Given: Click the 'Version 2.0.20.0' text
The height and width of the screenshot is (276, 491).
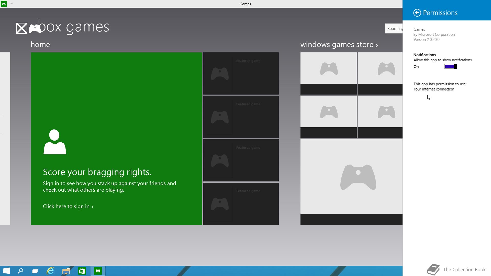Looking at the screenshot, I should (426, 40).
